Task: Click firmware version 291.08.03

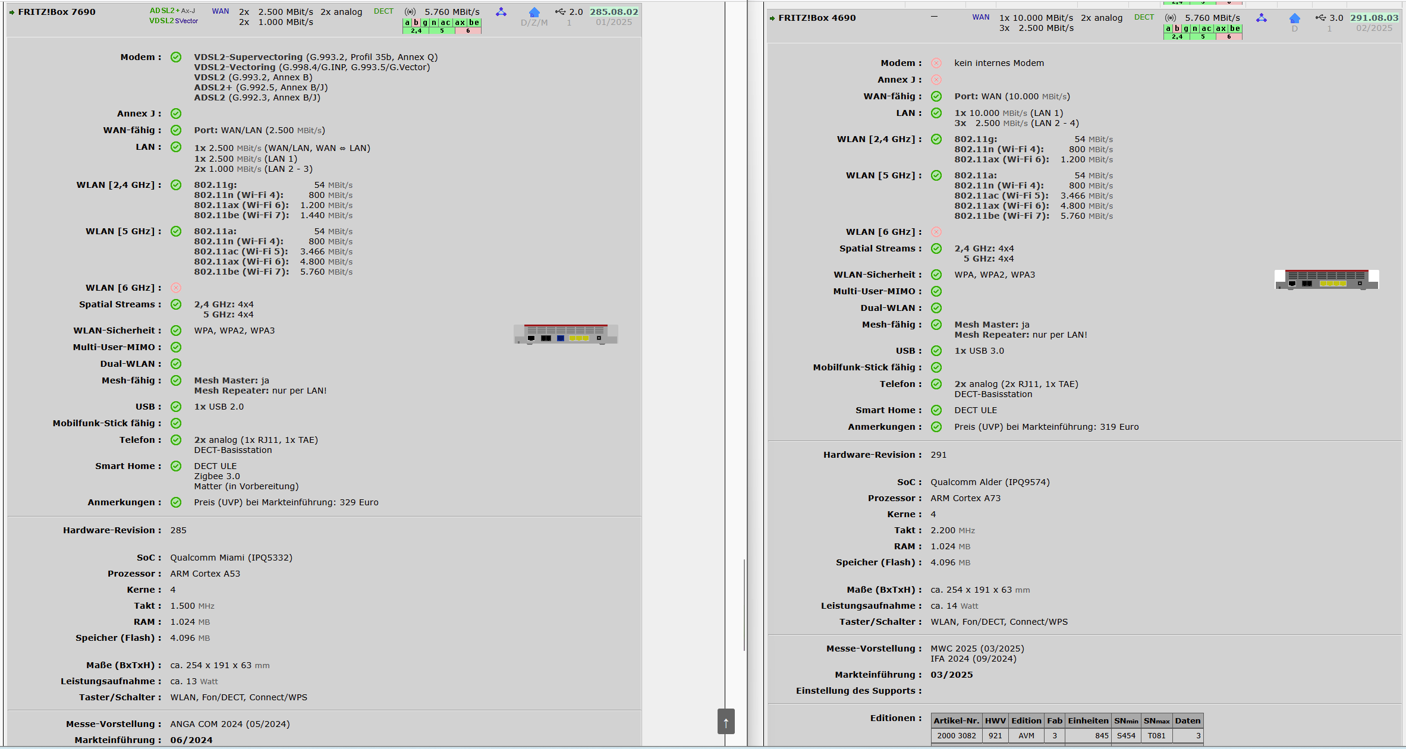Action: (1374, 18)
